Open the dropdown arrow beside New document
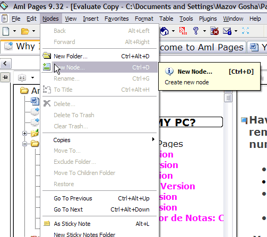Viewport: 267px width, 237px height. tap(14, 31)
